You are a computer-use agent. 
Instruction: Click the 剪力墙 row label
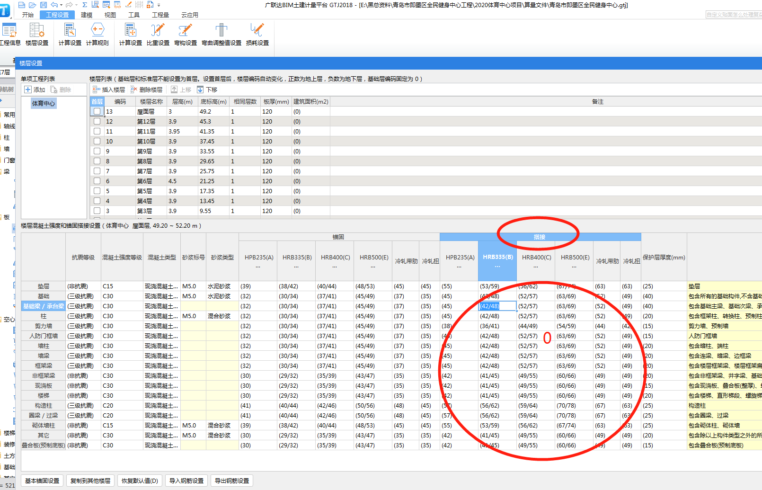(44, 326)
